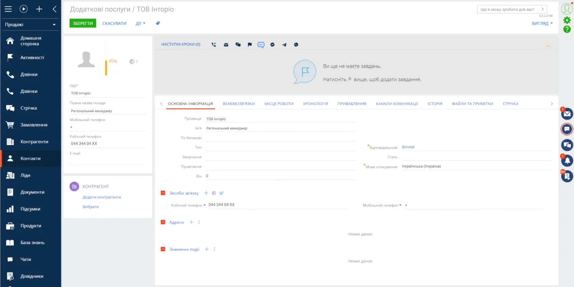The image size is (574, 287).
Task: Open the green help question mark icon
Action: [567, 29]
